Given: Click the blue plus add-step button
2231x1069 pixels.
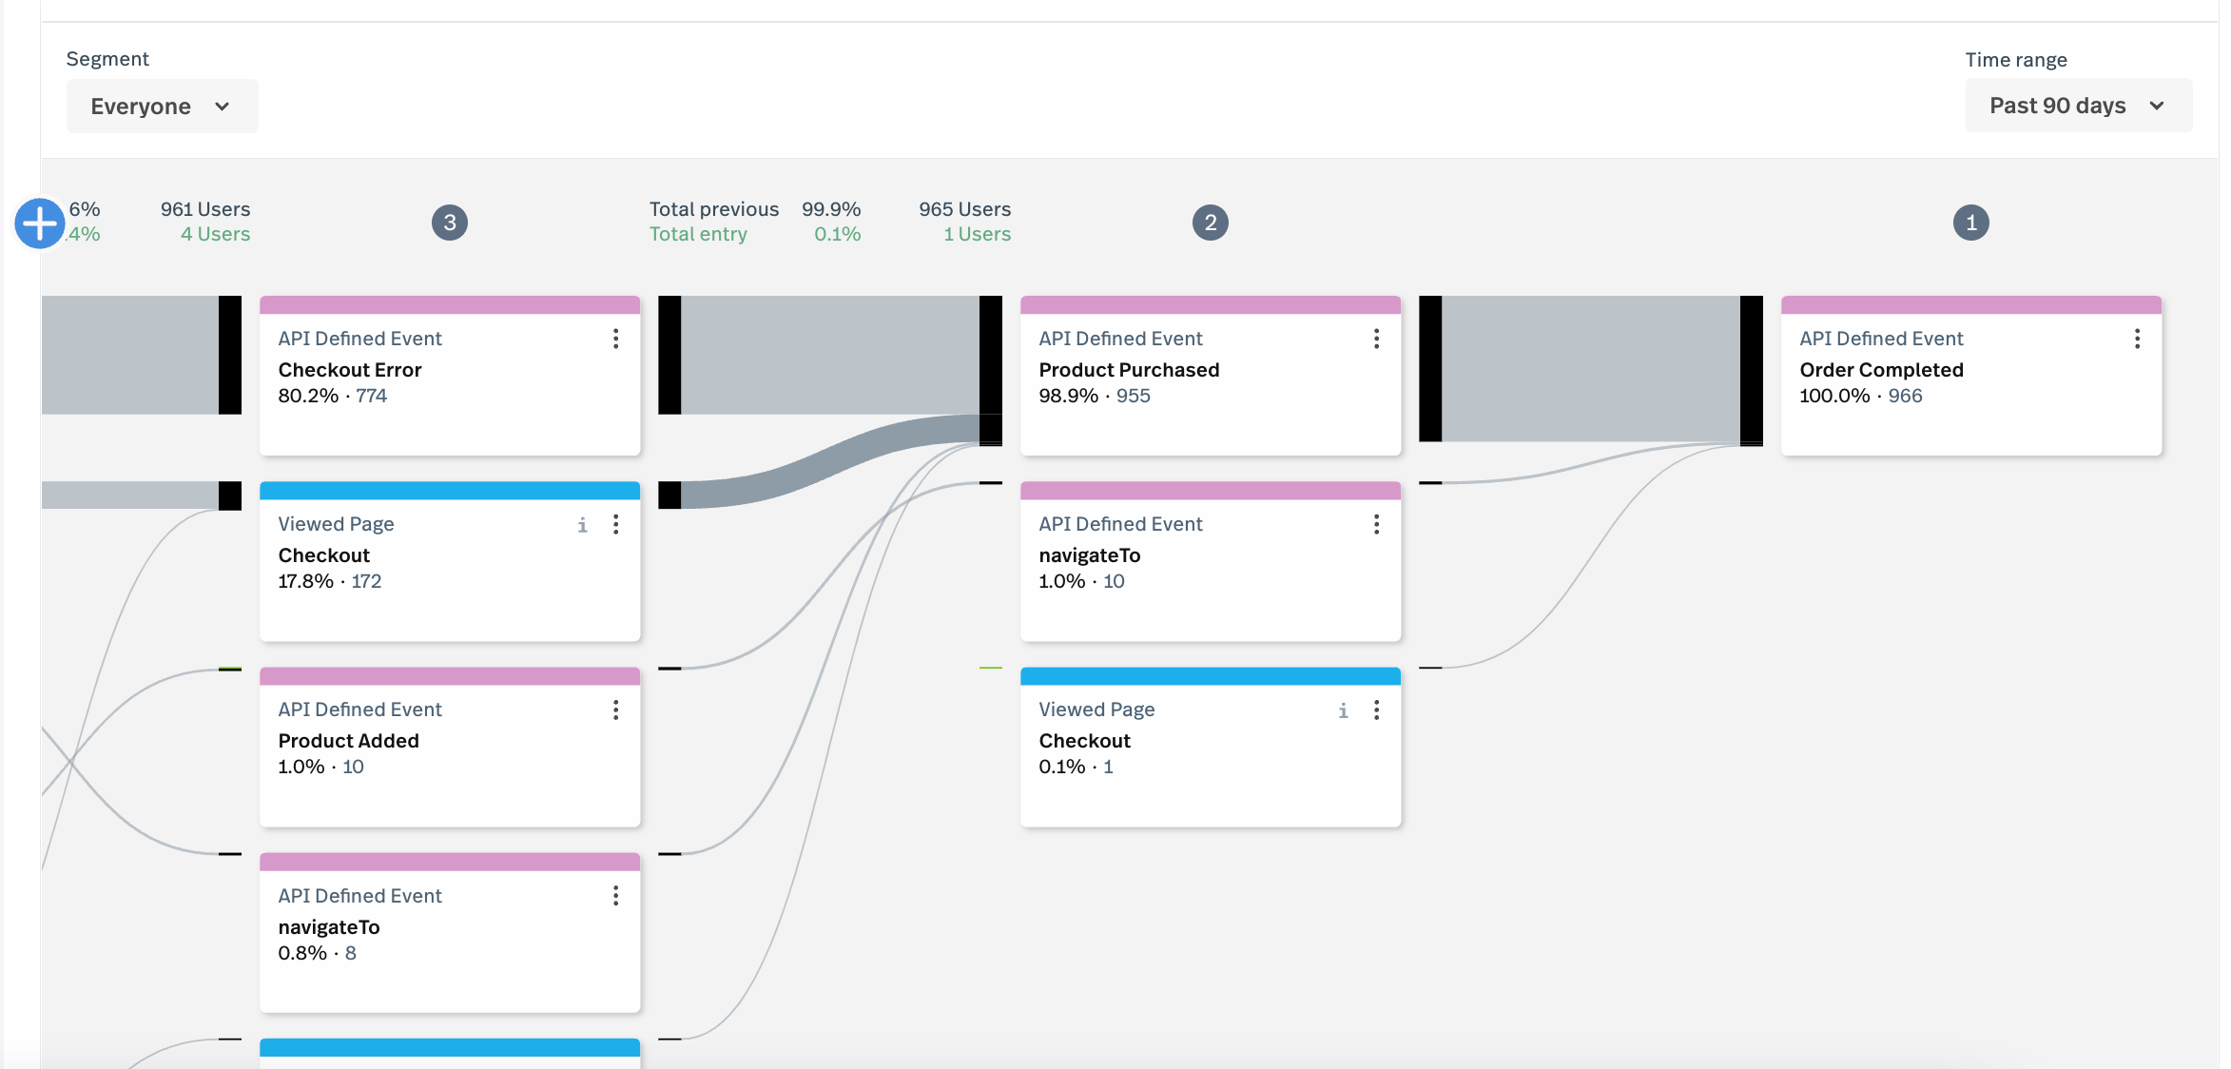Looking at the screenshot, I should [40, 224].
